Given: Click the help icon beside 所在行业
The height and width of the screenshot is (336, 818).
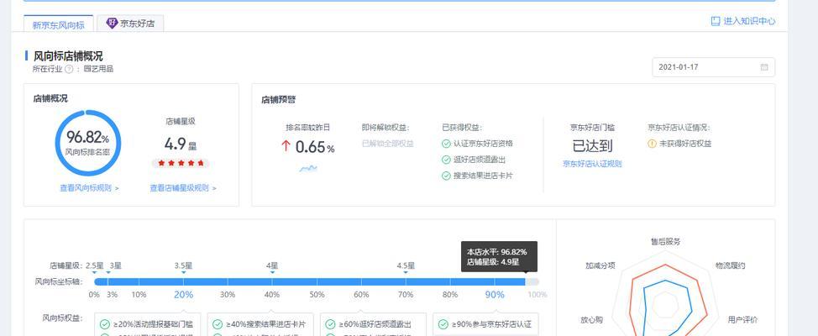Looking at the screenshot, I should (x=69, y=69).
